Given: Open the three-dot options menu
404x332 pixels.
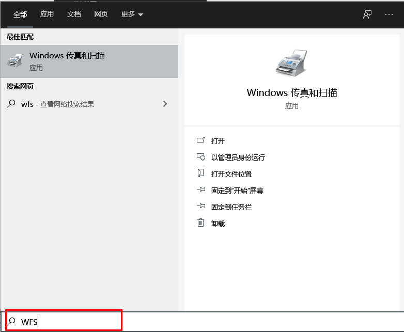Looking at the screenshot, I should point(389,14).
